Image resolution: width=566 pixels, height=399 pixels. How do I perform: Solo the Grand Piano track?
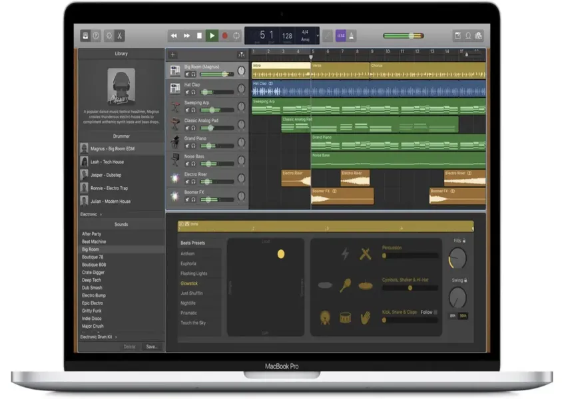pos(194,146)
